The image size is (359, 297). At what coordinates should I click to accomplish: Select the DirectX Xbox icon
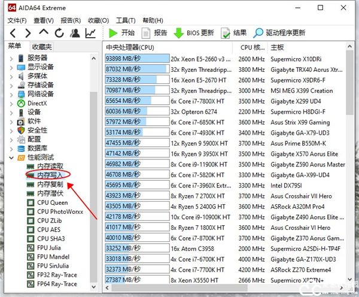coord(21,104)
